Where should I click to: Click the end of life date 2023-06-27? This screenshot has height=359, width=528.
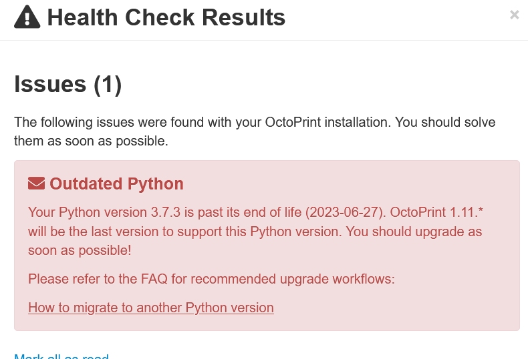(346, 212)
